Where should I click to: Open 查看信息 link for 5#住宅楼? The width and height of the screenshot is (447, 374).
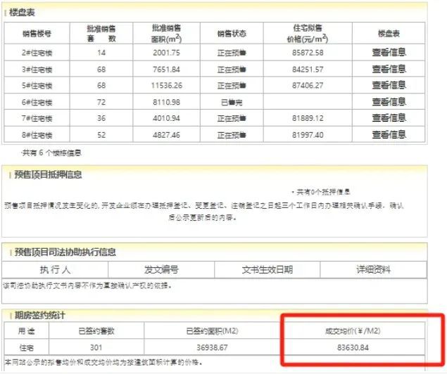pyautogui.click(x=389, y=85)
